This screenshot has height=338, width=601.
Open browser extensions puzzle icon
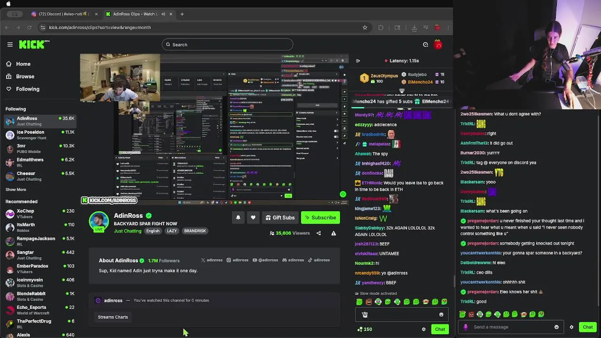tap(381, 27)
